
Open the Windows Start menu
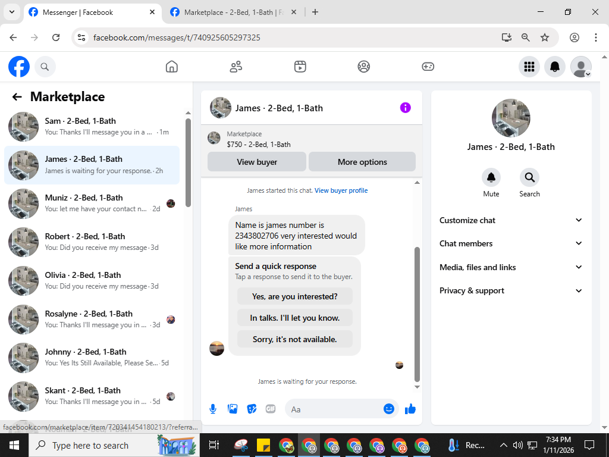click(14, 445)
